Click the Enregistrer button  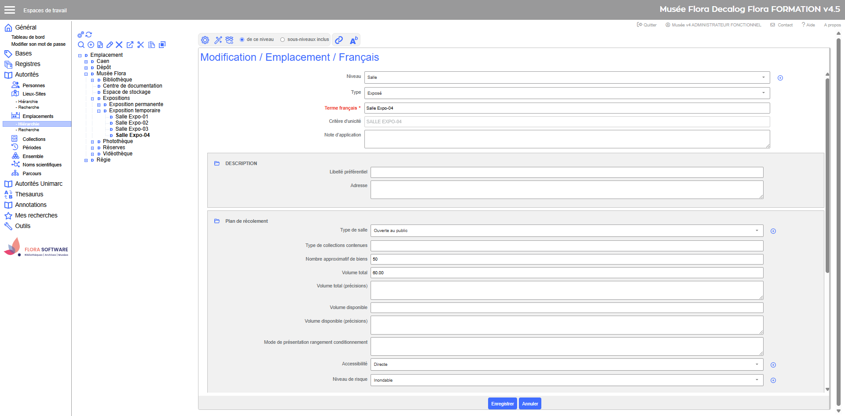coord(502,404)
